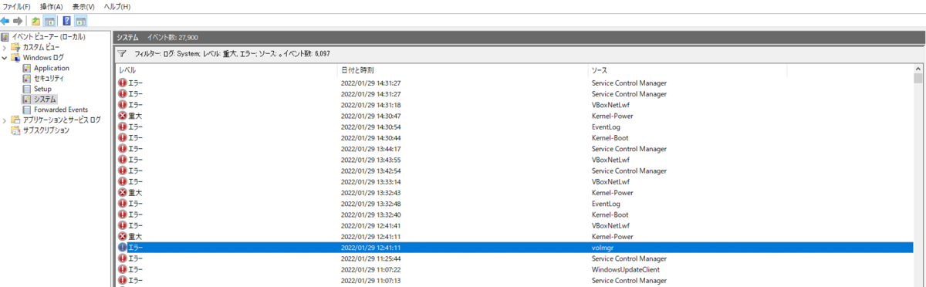Screen dimensions: 926x287
Task: Click critical icon of 13:32:43 Kernel-Power row
Action: coord(122,192)
